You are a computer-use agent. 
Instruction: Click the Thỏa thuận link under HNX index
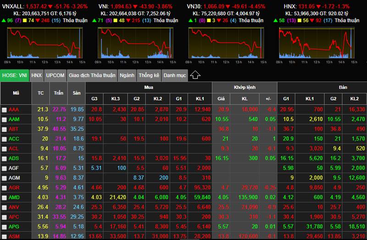[347, 20]
